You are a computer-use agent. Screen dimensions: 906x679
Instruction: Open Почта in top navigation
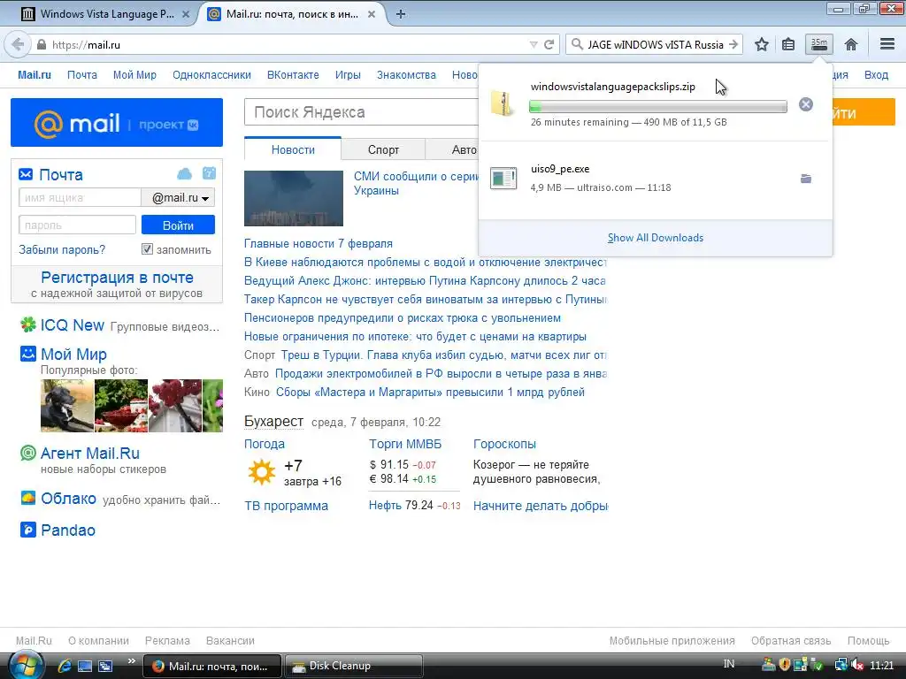pyautogui.click(x=82, y=75)
